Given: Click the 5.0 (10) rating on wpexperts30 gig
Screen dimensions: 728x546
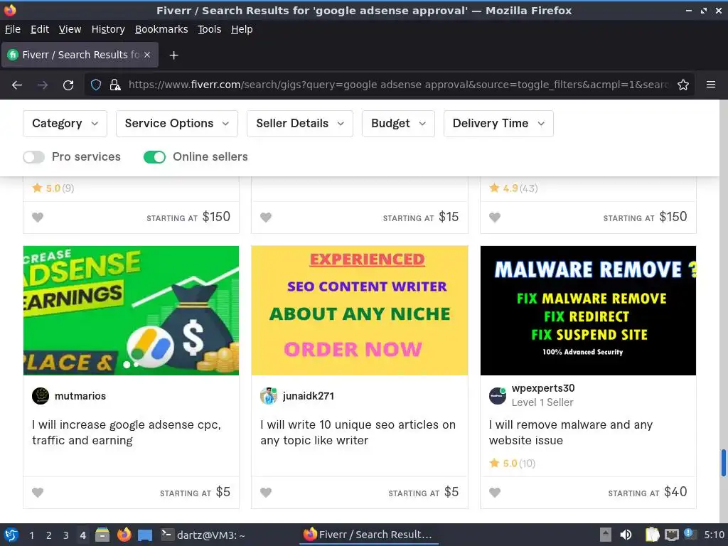Looking at the screenshot, I should pyautogui.click(x=512, y=464).
